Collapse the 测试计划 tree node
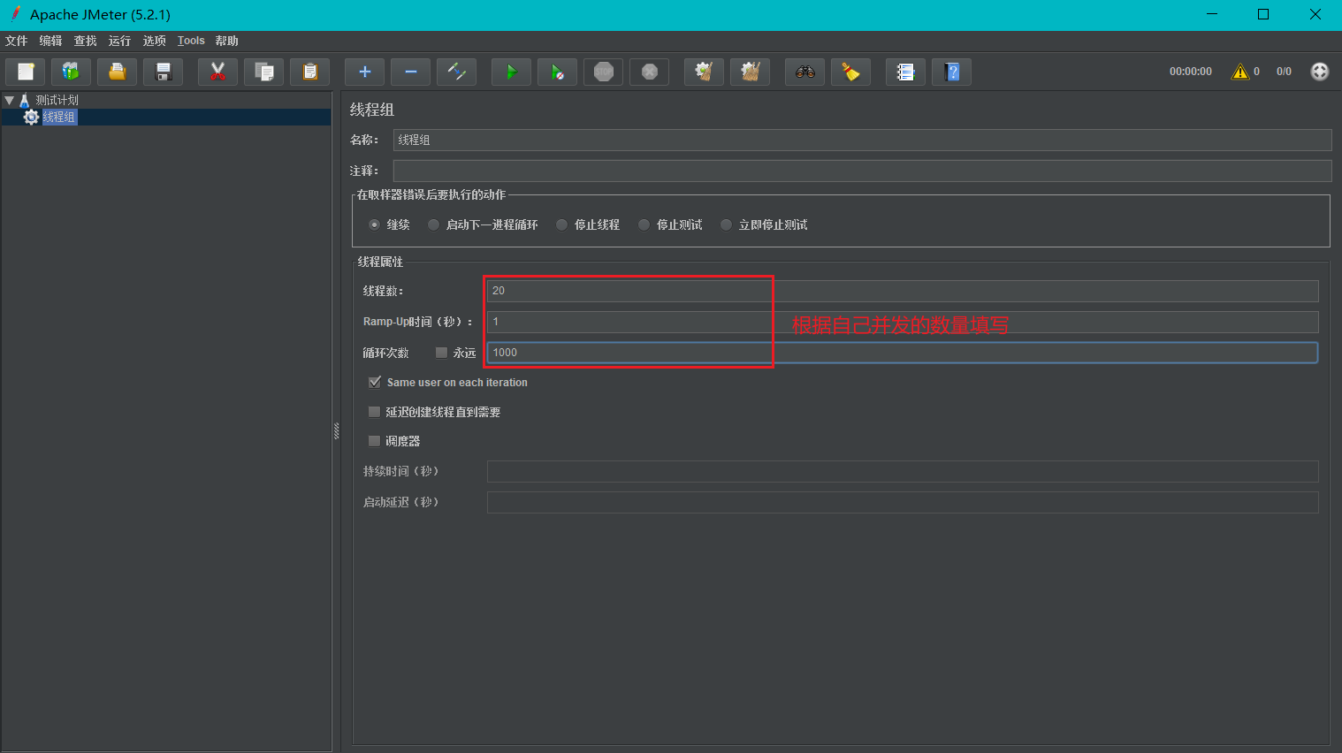 (x=9, y=101)
